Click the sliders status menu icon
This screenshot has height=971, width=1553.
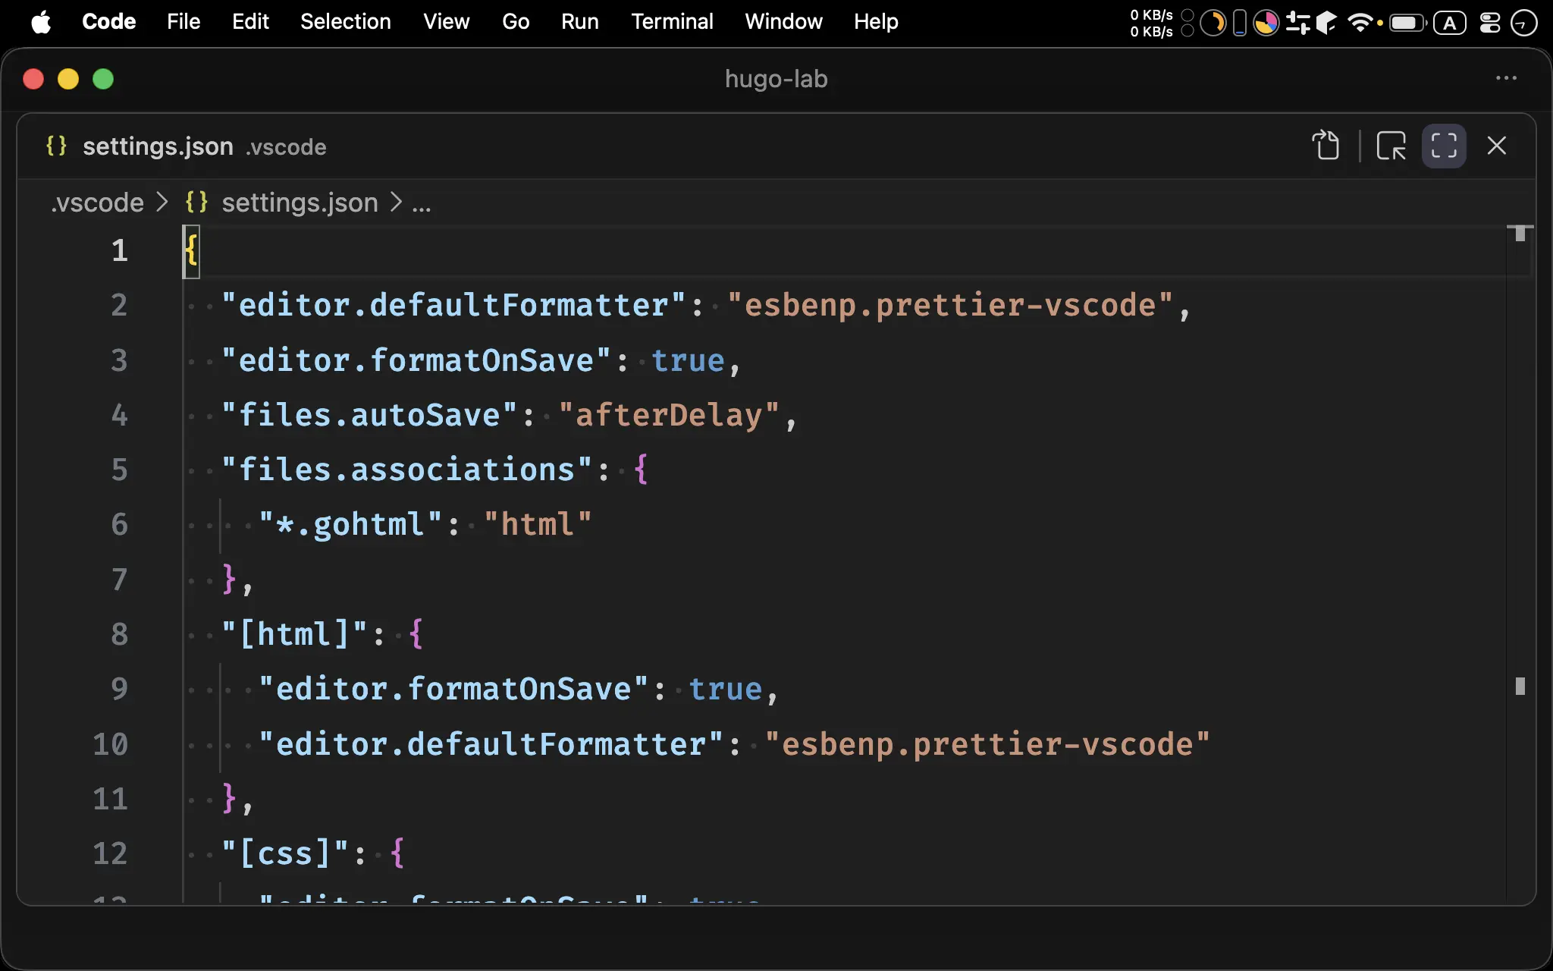pos(1297,23)
